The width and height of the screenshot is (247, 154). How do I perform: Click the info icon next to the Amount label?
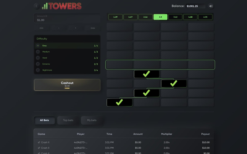(x=46, y=16)
